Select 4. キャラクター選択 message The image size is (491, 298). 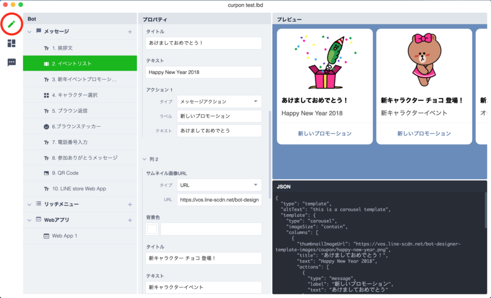[80, 95]
